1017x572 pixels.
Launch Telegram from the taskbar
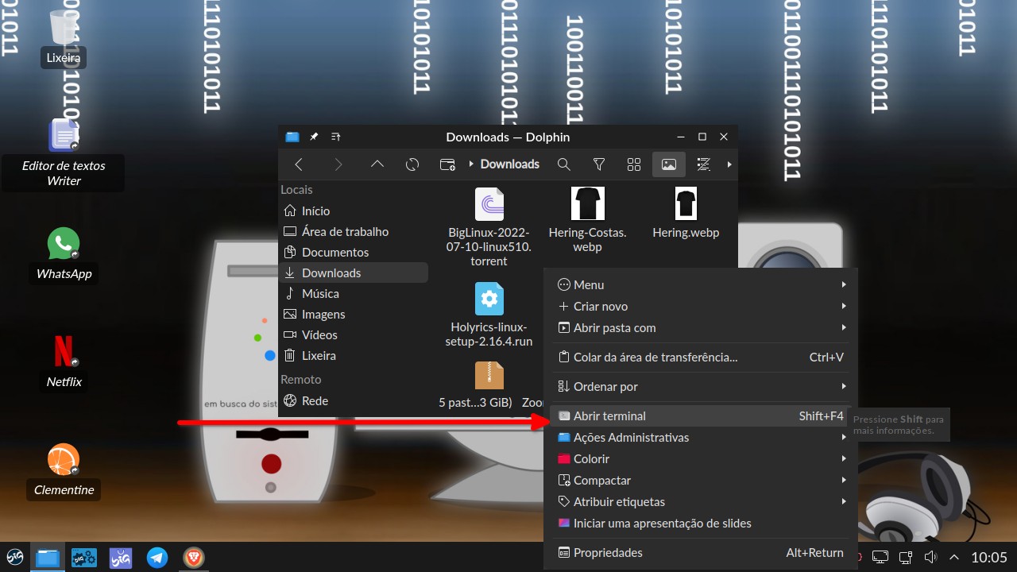(x=157, y=558)
